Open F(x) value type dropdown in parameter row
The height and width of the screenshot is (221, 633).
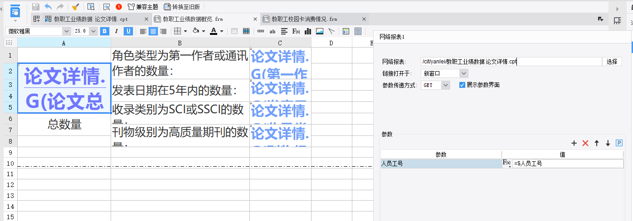pyautogui.click(x=507, y=163)
